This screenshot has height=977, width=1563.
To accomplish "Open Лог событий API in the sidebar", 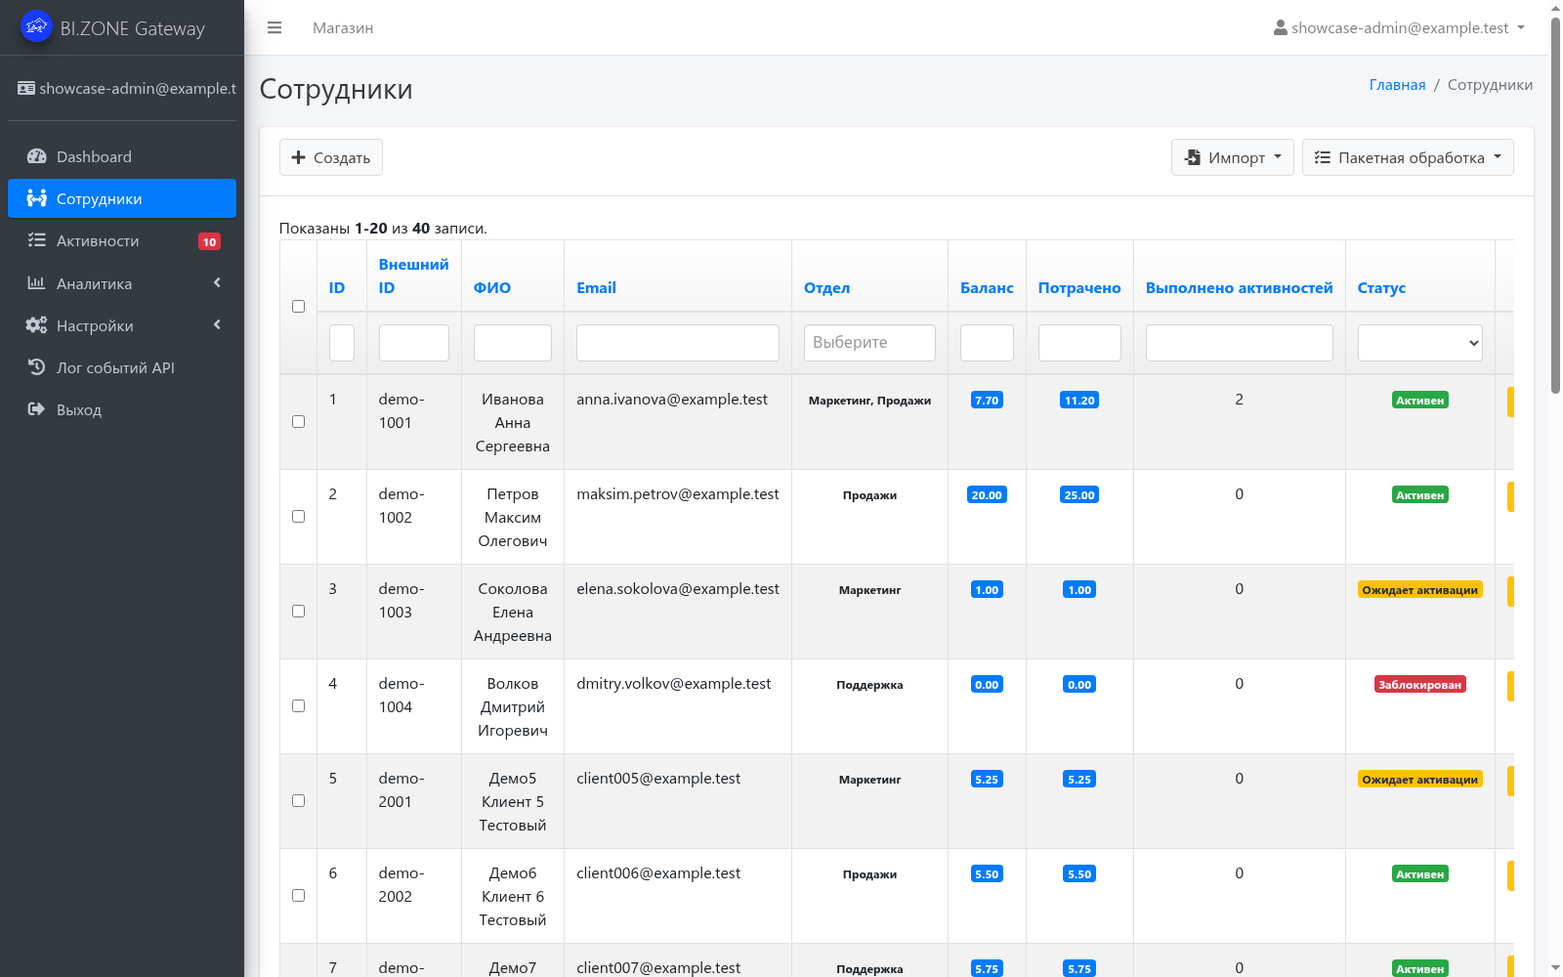I will [x=122, y=367].
